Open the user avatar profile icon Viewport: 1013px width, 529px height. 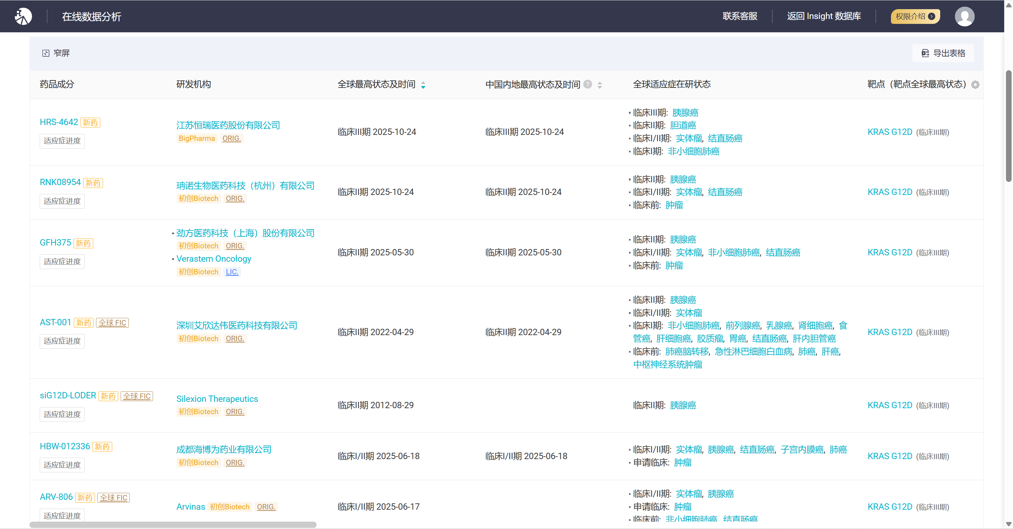[964, 17]
